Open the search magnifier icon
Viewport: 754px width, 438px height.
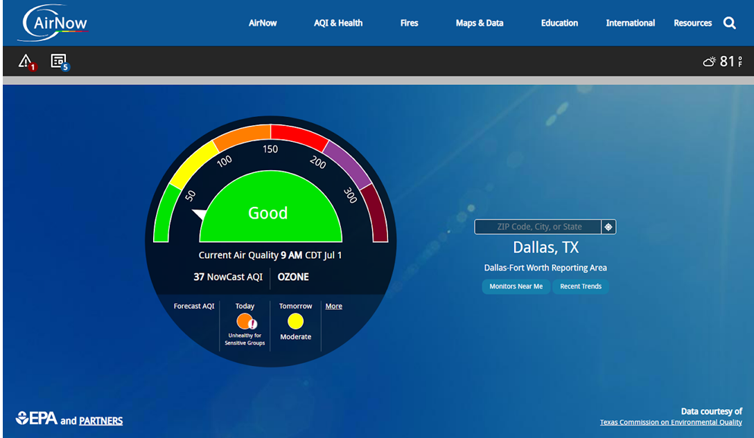[730, 23]
